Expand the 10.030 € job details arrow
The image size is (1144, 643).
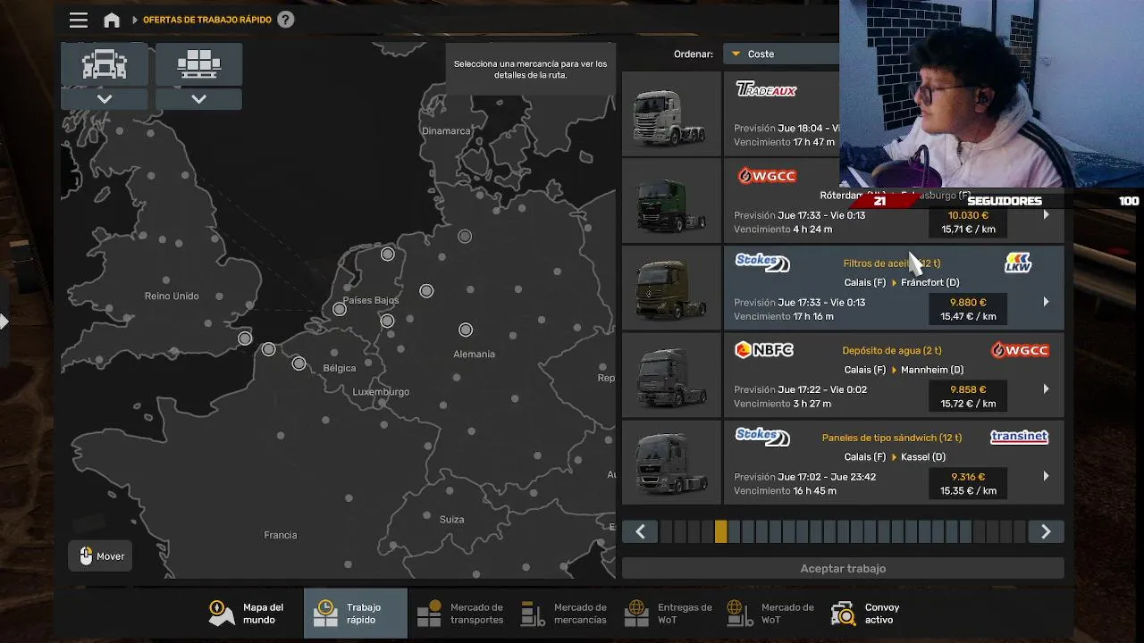tap(1046, 215)
